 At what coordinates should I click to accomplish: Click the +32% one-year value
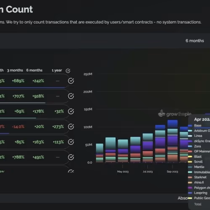click(59, 111)
